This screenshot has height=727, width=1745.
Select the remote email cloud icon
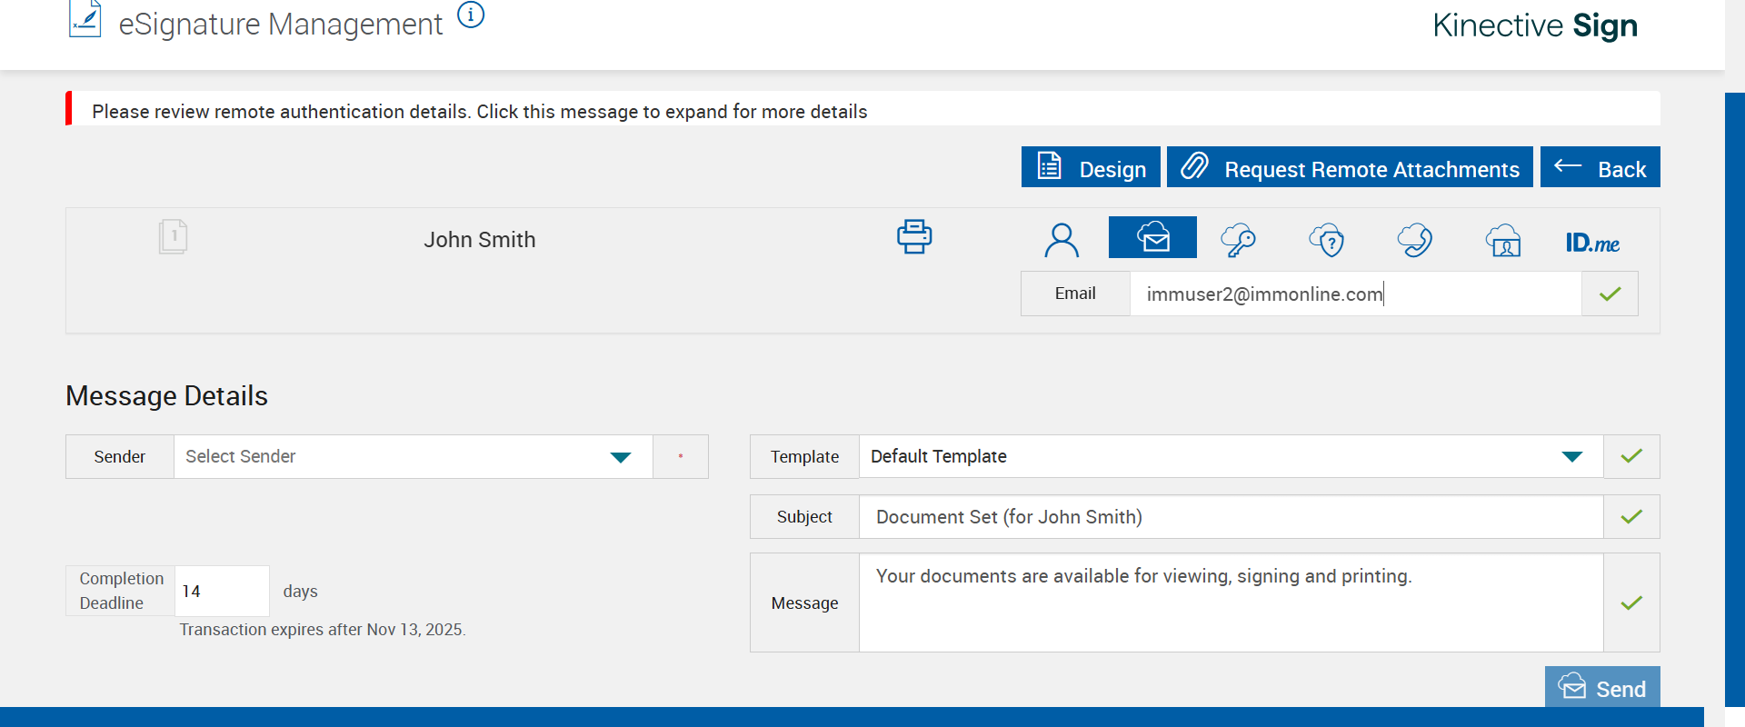pyautogui.click(x=1152, y=237)
